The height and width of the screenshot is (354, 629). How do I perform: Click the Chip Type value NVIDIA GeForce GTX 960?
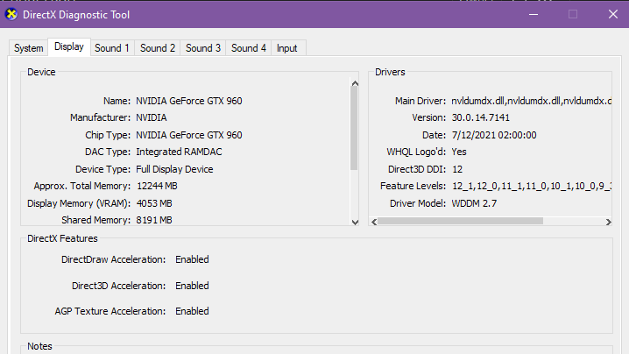[x=189, y=135]
